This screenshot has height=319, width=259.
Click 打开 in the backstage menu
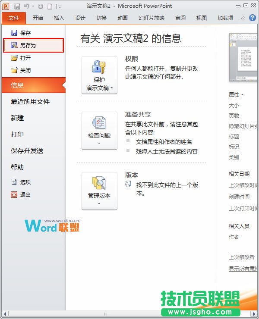(x=34, y=58)
